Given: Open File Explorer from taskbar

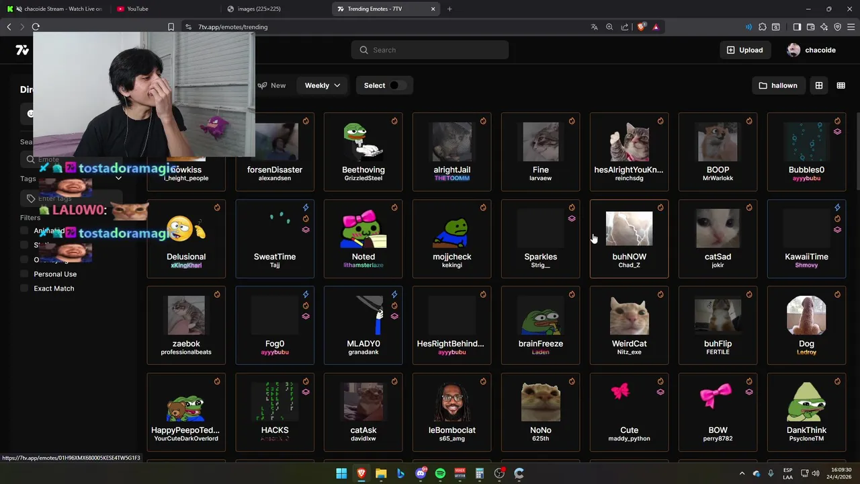Looking at the screenshot, I should [381, 473].
